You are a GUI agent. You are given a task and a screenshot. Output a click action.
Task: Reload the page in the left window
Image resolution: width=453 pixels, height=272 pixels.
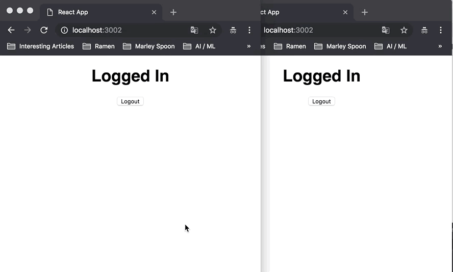(x=44, y=30)
